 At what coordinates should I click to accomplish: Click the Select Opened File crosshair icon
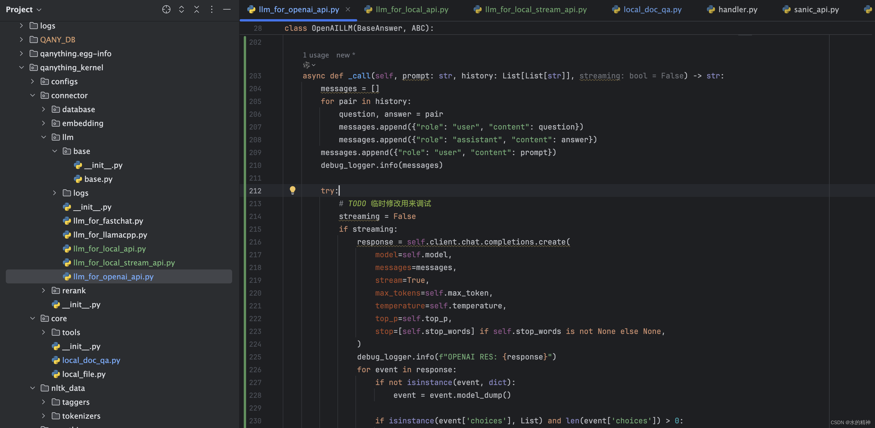[x=166, y=10]
